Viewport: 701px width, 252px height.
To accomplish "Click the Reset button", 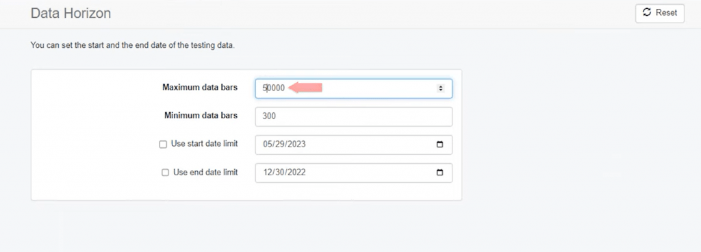I will click(659, 13).
